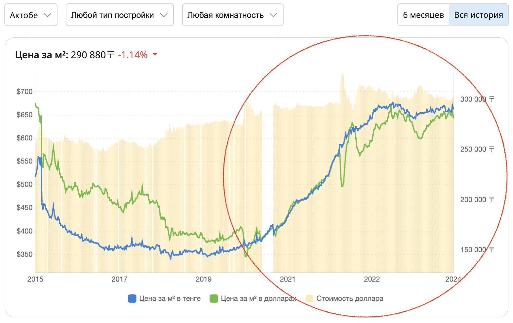Toggle the yellow Стоимость доллара legend swatch
This screenshot has width=513, height=323.
pos(309,299)
